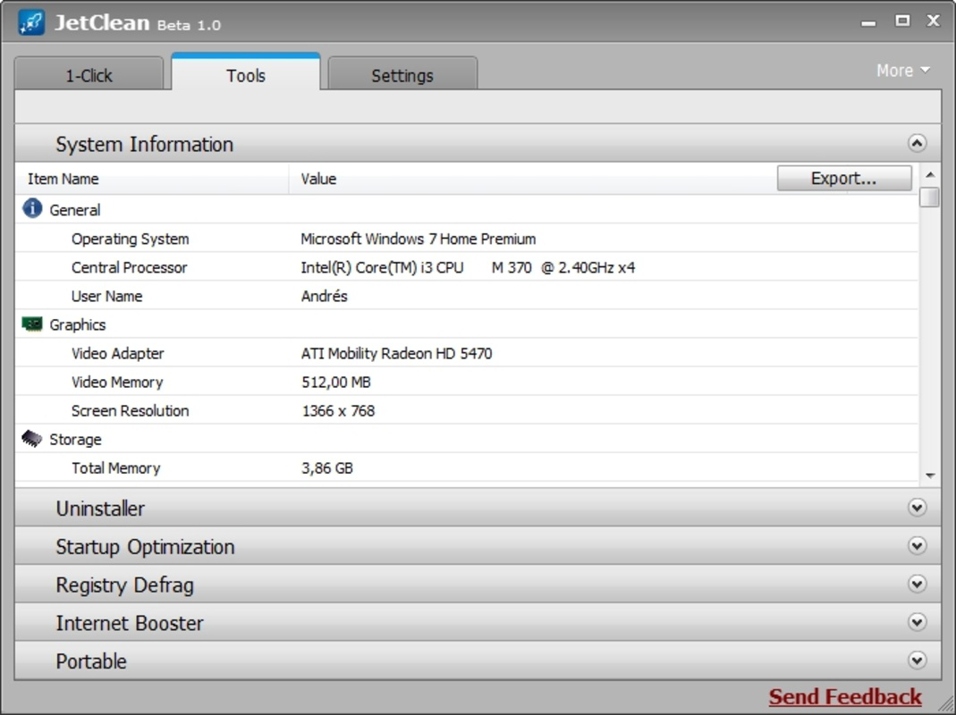Click the Registry Defrag section title
Screen dimensions: 956x715
pyautogui.click(x=125, y=585)
